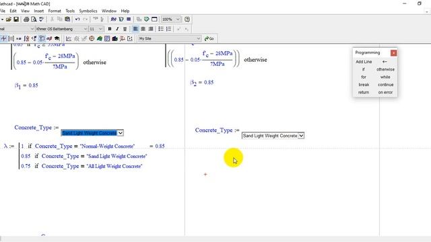Open the View menu
The height and width of the screenshot is (242, 431).
(25, 11)
